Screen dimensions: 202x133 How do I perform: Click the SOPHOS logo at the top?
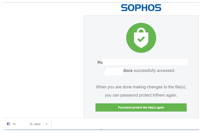141,8
